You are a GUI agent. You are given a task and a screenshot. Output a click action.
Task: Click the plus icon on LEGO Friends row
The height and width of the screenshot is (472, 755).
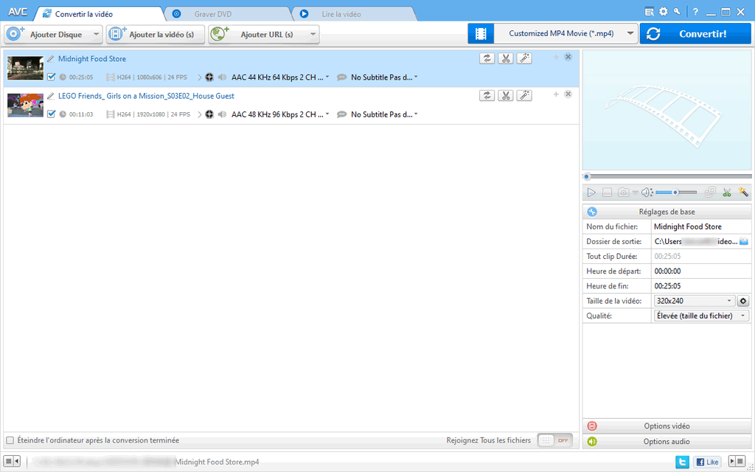[556, 94]
